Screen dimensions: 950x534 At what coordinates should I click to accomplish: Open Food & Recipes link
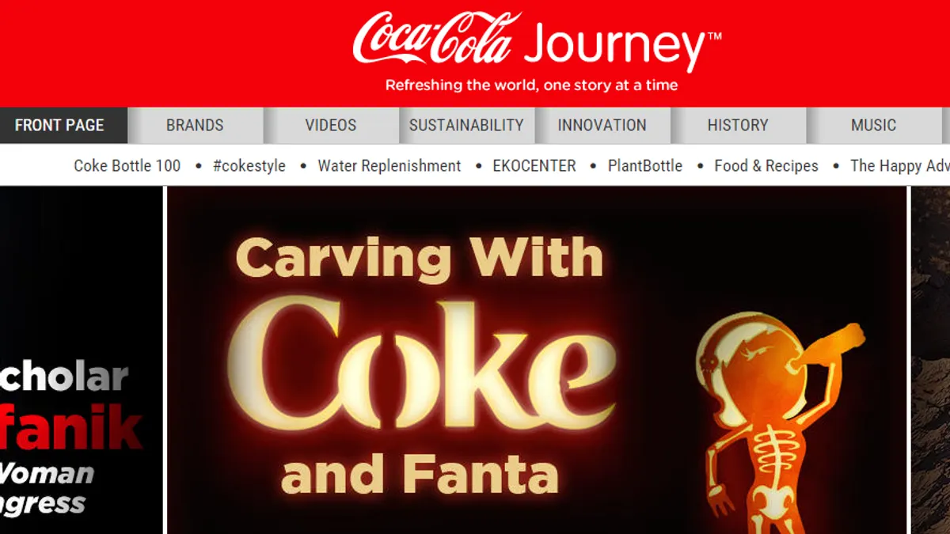click(766, 166)
